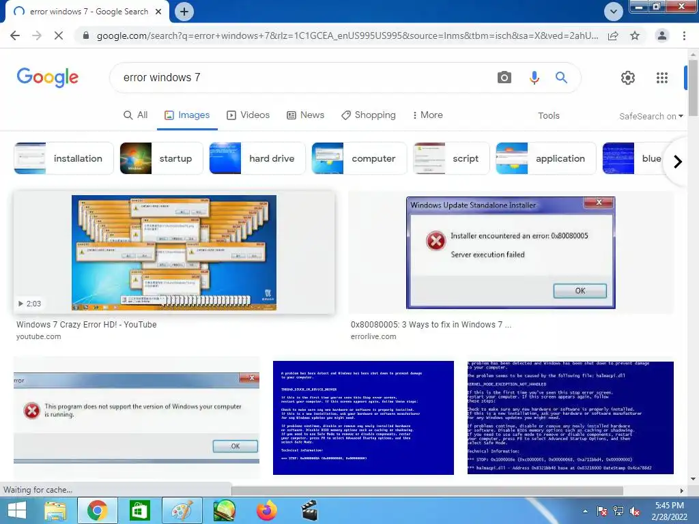
Task: Close the 'error windows 7' tab
Action: click(x=158, y=12)
